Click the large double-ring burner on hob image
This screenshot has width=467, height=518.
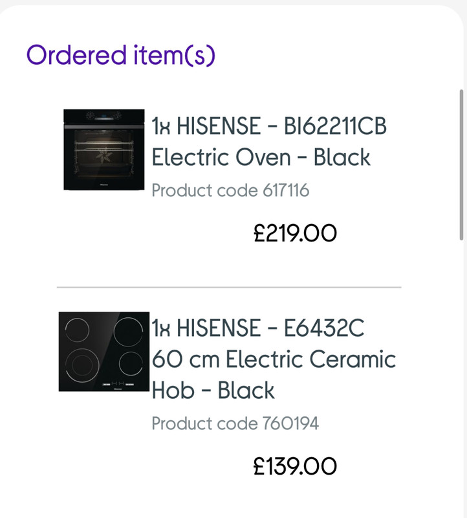click(x=82, y=365)
